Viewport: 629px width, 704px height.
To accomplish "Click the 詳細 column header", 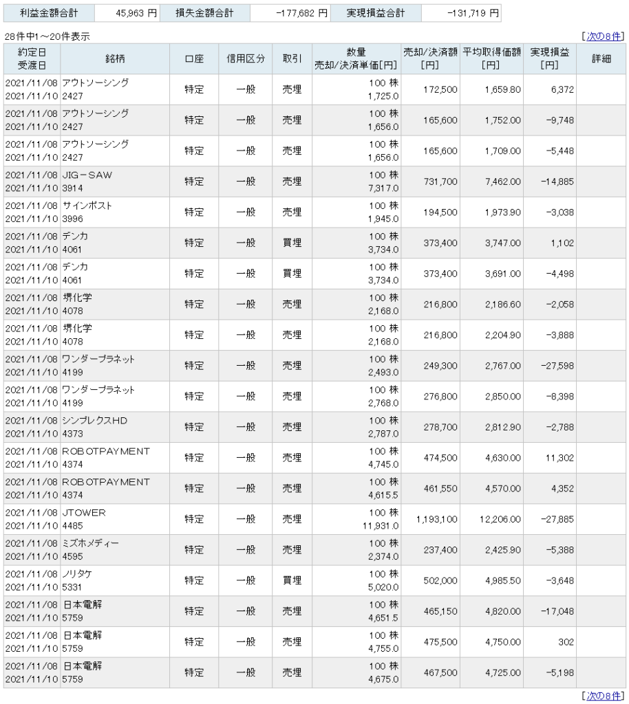I will [x=601, y=59].
